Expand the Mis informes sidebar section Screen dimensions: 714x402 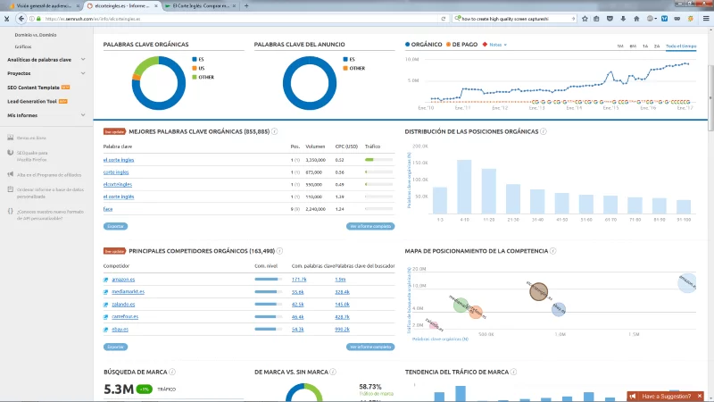click(x=83, y=115)
